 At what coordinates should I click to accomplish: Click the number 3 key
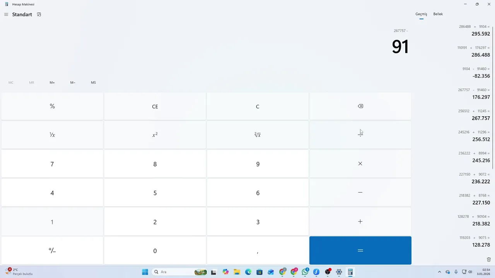point(258,222)
